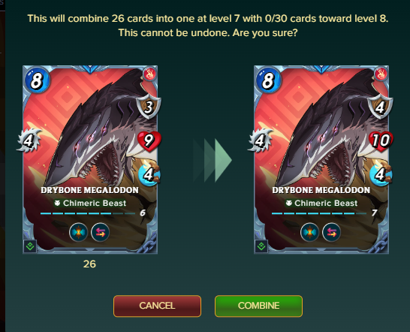Screen dimensions: 410x332
Task: Select the armor shield showing 4
Action: [380, 106]
